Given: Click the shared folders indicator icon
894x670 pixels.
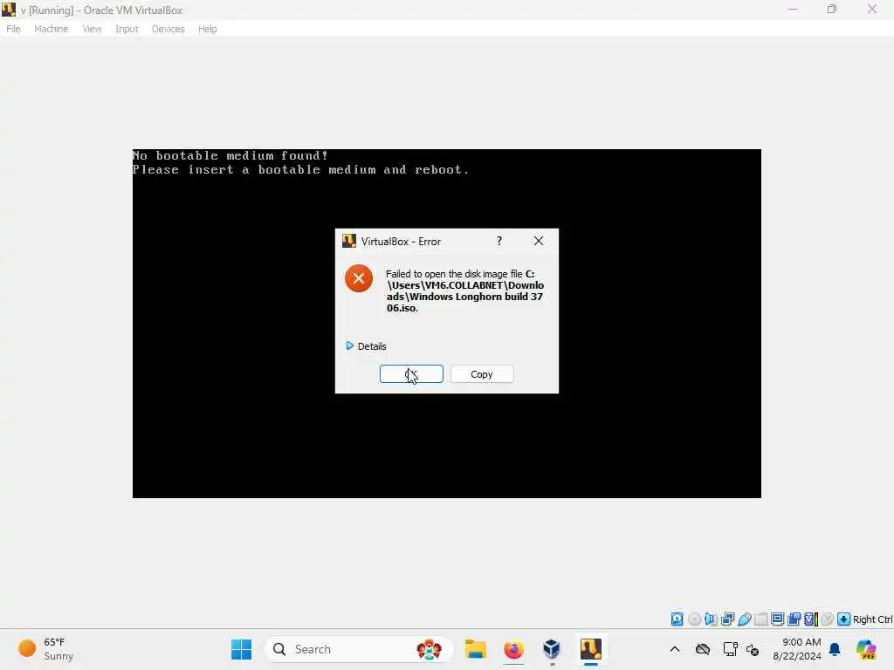Looking at the screenshot, I should (761, 619).
